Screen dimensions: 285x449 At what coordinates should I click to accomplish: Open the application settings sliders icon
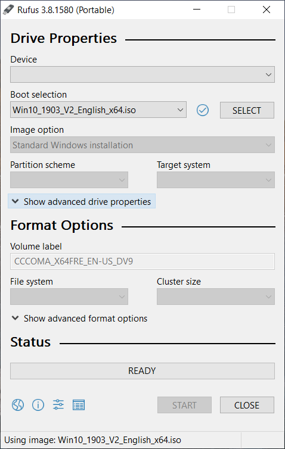point(58,404)
